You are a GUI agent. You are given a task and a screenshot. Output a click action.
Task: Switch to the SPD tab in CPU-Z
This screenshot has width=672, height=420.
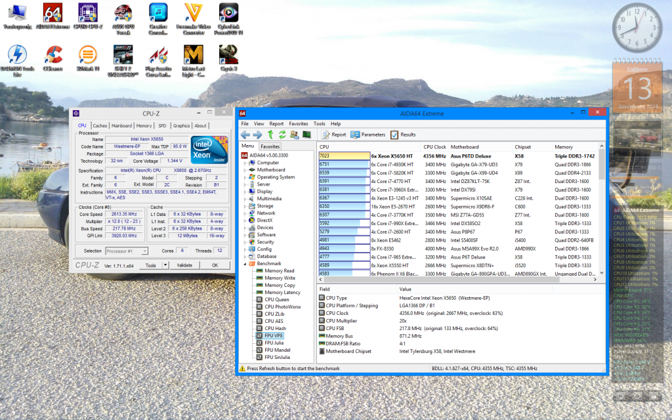coord(162,126)
